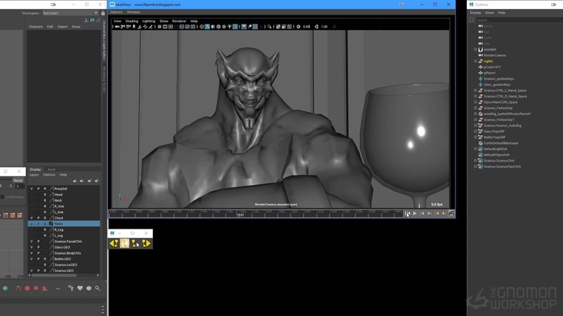Screen dimensions: 563x316
Task: Click the highlighted smooth shade all icon
Action: tap(207, 27)
